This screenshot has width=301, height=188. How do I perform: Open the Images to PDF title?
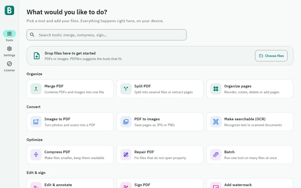[57, 119]
